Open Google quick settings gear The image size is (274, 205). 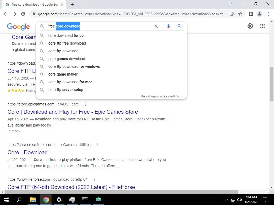[250, 26]
